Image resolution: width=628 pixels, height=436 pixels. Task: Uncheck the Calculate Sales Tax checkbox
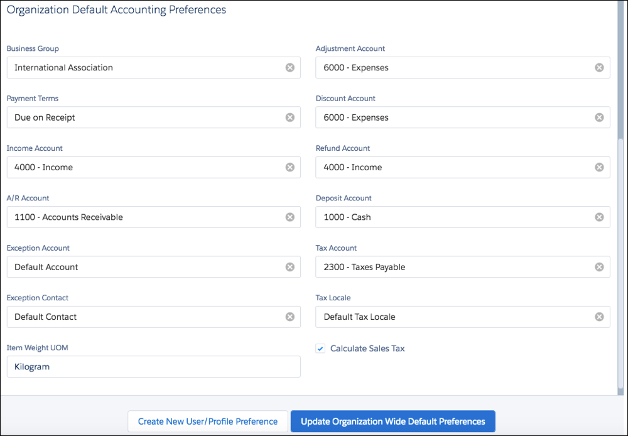[320, 349]
